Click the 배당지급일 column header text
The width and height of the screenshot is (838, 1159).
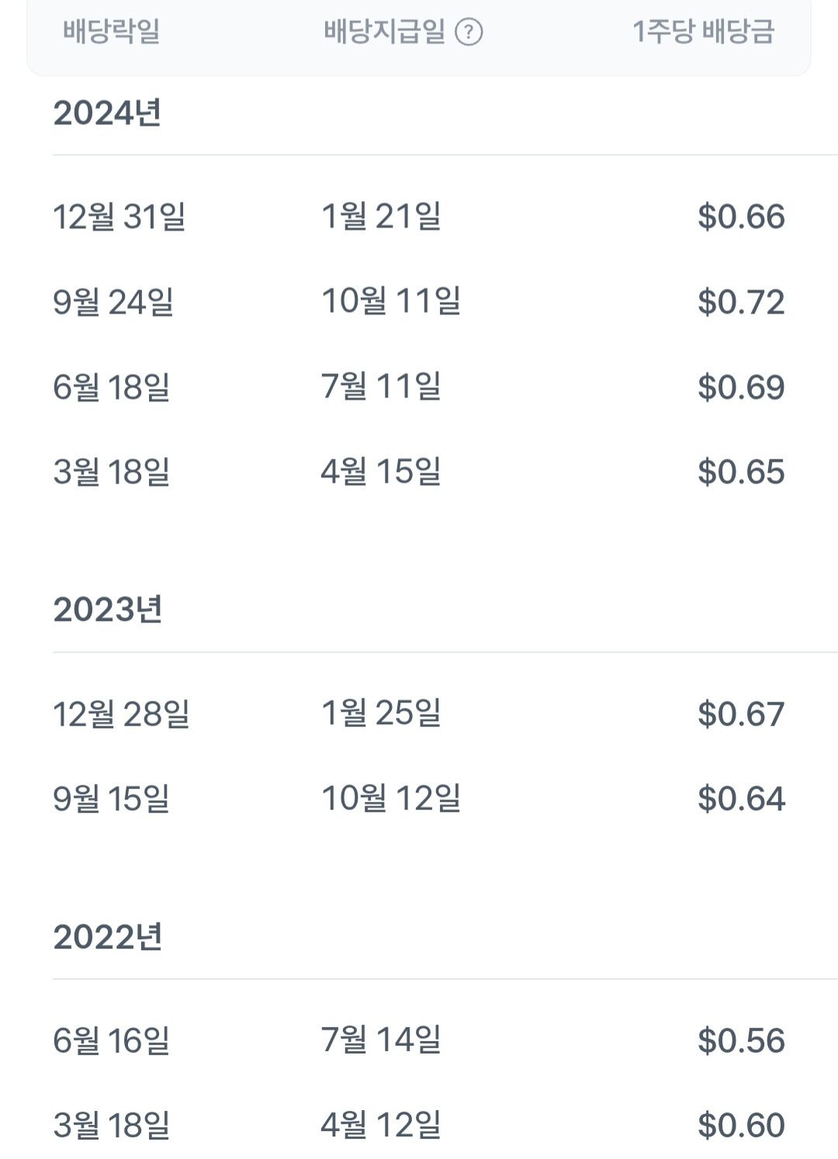click(x=384, y=33)
